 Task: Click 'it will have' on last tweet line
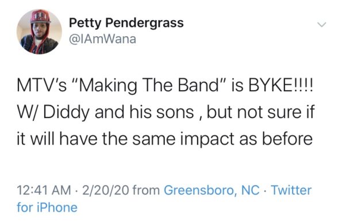pos(57,139)
